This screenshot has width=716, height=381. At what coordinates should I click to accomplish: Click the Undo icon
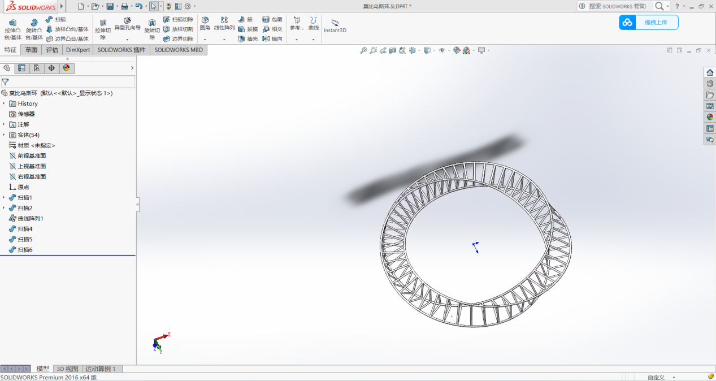[138, 6]
